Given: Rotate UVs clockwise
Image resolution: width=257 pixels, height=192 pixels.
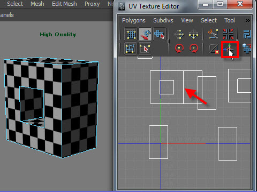Looking at the screenshot, I should (194, 49).
